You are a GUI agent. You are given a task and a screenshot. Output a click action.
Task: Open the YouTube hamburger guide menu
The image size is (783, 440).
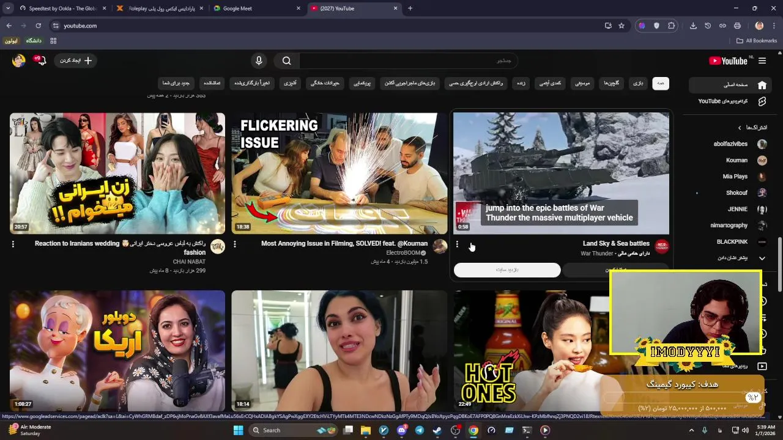pos(762,61)
